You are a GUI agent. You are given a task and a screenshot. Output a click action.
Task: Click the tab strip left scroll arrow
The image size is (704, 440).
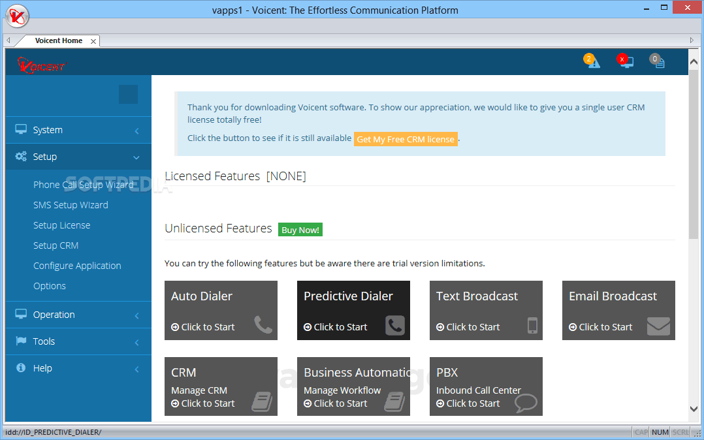tap(8, 40)
